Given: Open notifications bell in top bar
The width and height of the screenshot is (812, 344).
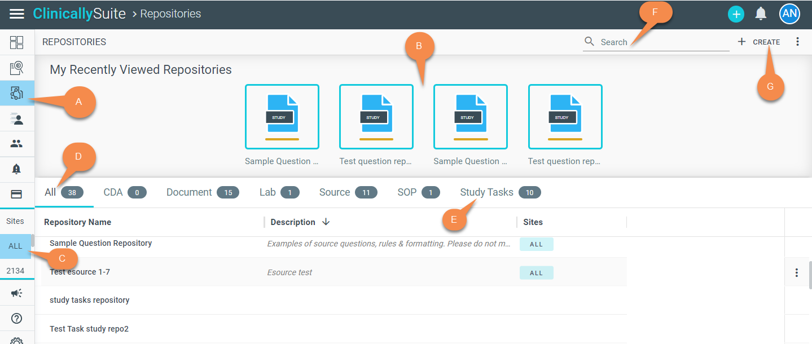Looking at the screenshot, I should 761,14.
